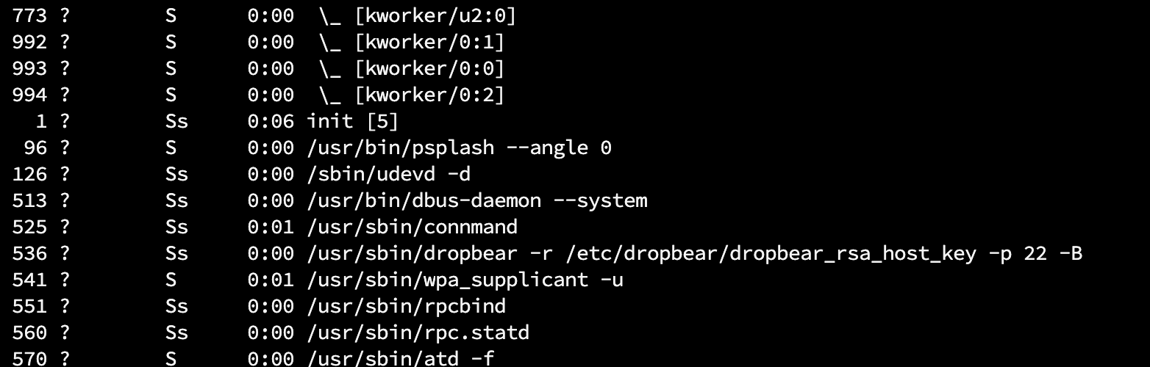The height and width of the screenshot is (367, 1150).
Task: Click PID 1 of the init process
Action: pyautogui.click(x=41, y=121)
